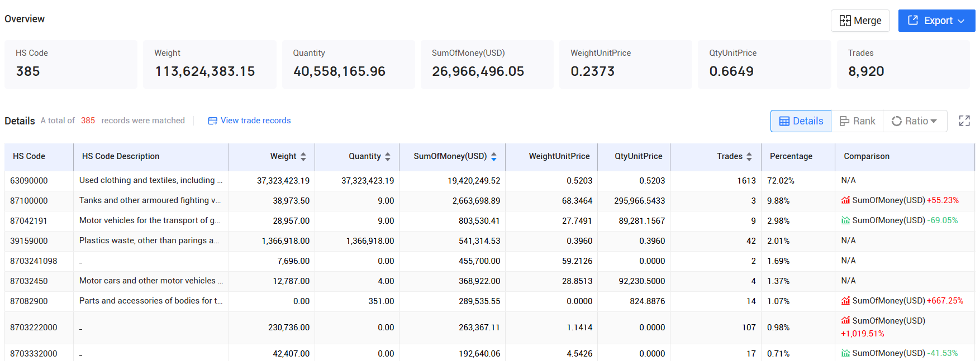Click SumOfMoney value 19,420,249.52
The height and width of the screenshot is (361, 980).
(474, 181)
